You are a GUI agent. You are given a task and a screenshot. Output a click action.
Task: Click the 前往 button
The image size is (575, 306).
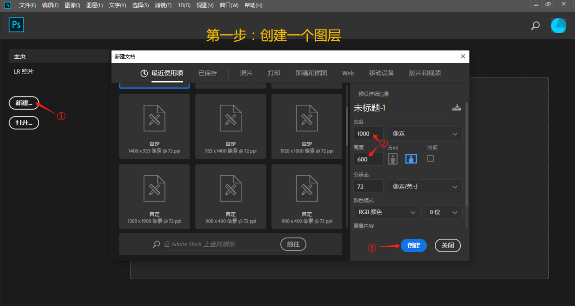tap(293, 244)
